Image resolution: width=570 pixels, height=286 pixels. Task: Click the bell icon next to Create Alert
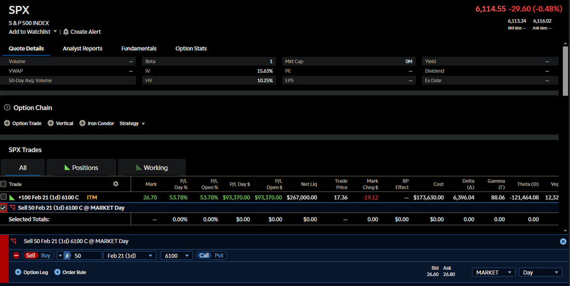pyautogui.click(x=66, y=32)
